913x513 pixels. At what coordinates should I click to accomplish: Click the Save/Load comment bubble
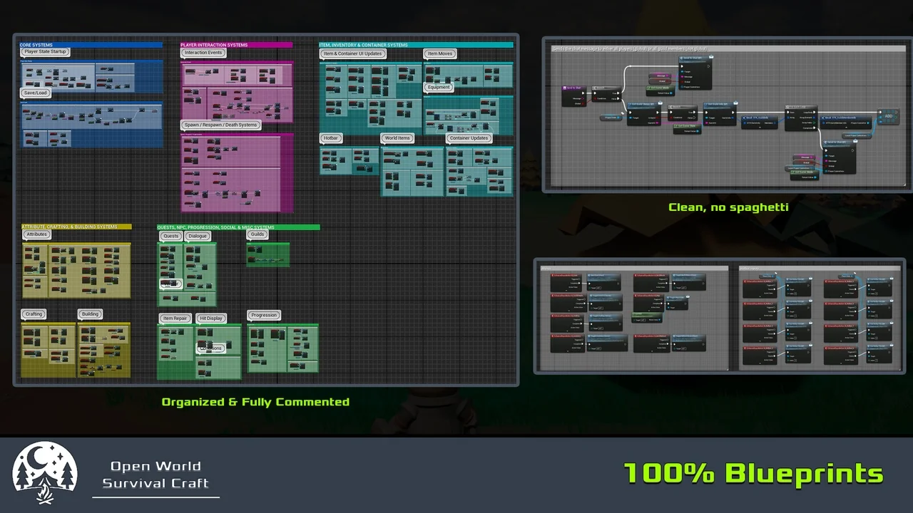click(x=35, y=93)
